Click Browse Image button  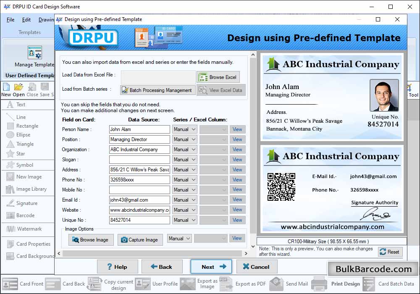[91, 240]
